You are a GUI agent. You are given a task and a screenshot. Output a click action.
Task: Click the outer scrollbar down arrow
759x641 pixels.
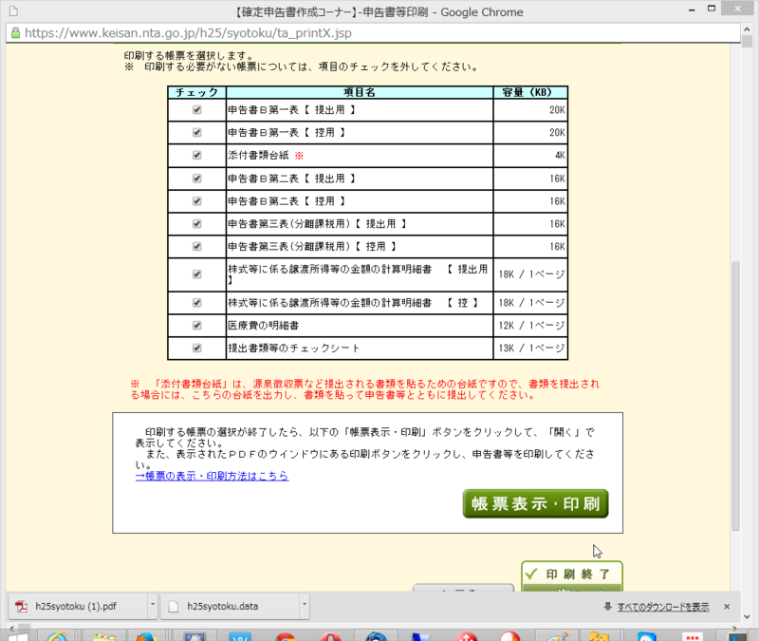(747, 616)
